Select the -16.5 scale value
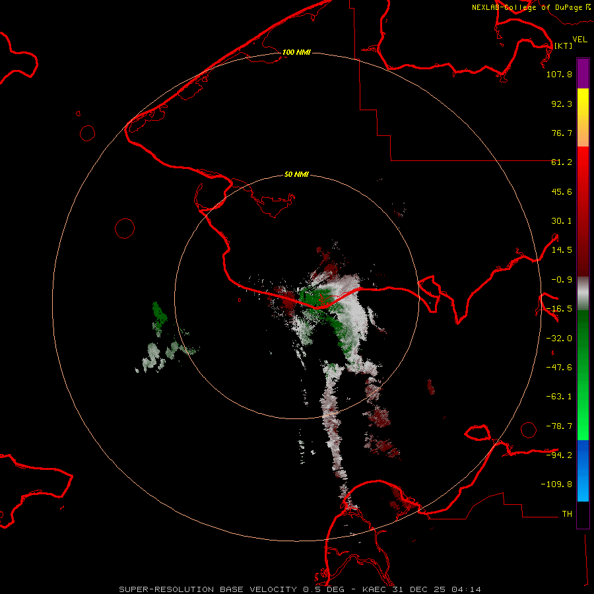The width and height of the screenshot is (594, 594). pos(559,309)
